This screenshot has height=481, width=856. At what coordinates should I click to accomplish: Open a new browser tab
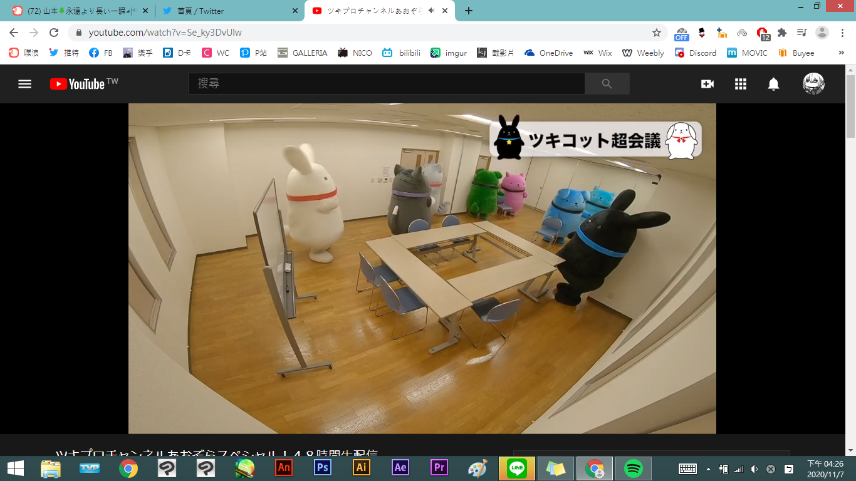click(469, 11)
